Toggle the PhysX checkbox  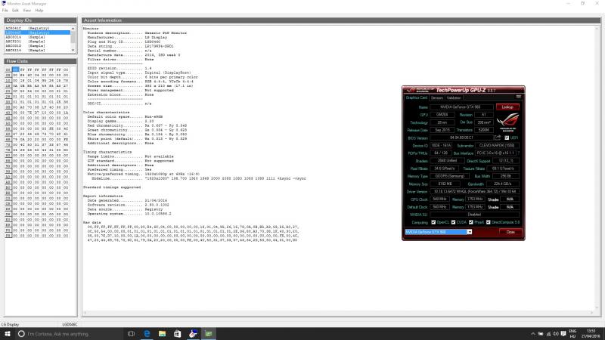pos(471,221)
